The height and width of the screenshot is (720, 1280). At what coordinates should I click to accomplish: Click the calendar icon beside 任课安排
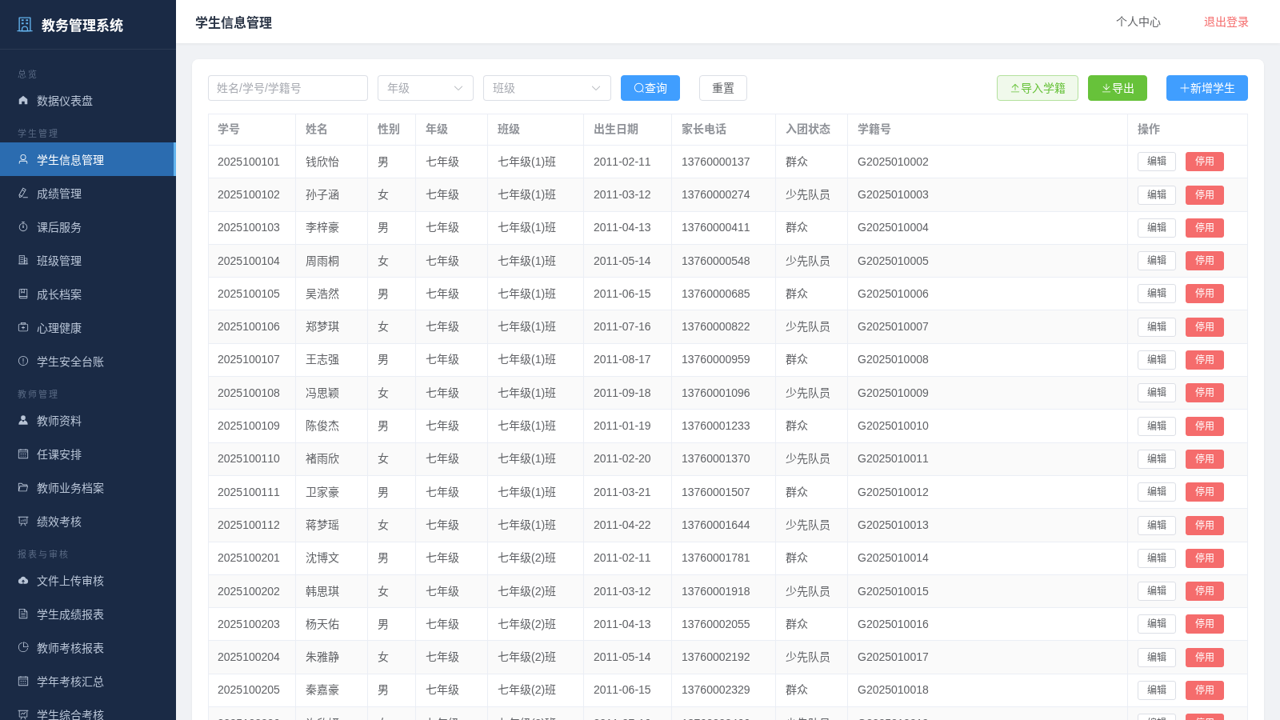pyautogui.click(x=23, y=454)
